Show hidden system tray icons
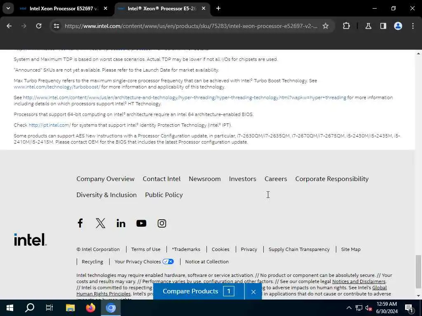 (x=349, y=308)
